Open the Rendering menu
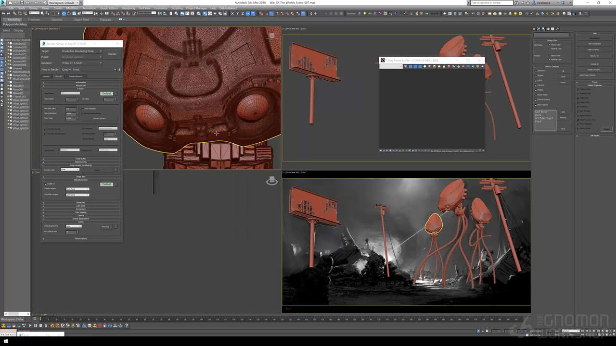The width and height of the screenshot is (616, 346). coord(128,8)
